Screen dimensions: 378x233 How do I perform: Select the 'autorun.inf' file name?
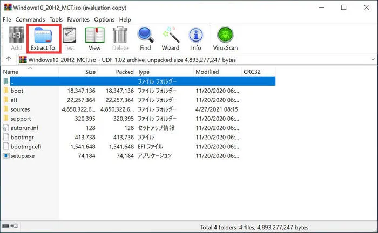24,128
